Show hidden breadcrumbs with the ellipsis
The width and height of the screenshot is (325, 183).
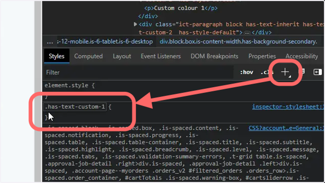pyautogui.click(x=50, y=42)
